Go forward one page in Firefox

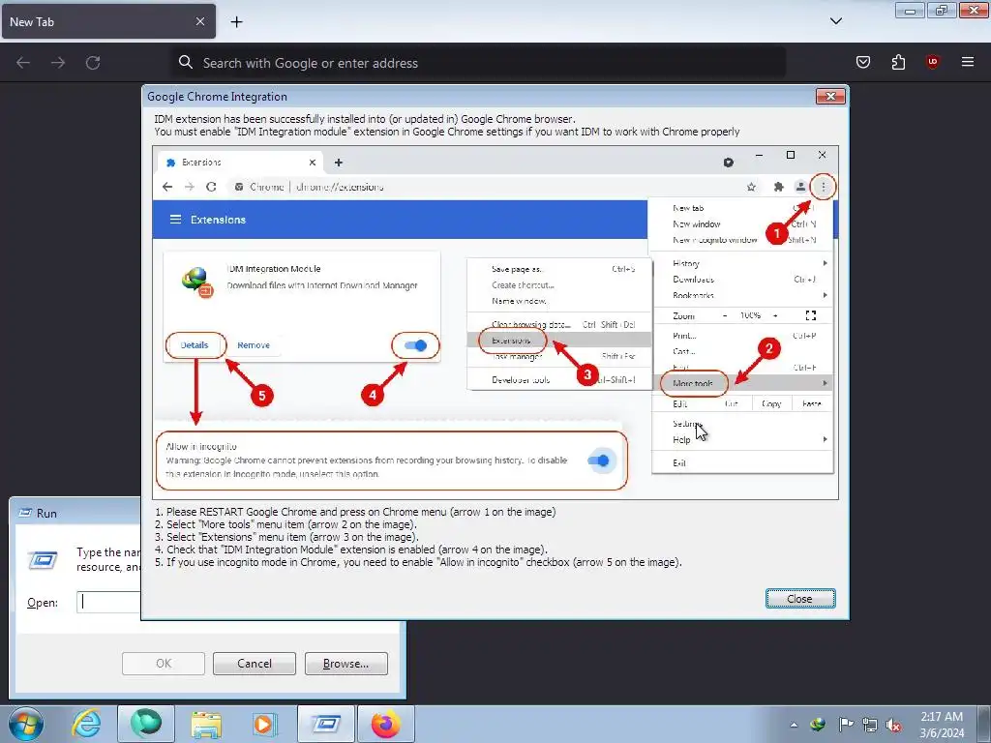58,63
